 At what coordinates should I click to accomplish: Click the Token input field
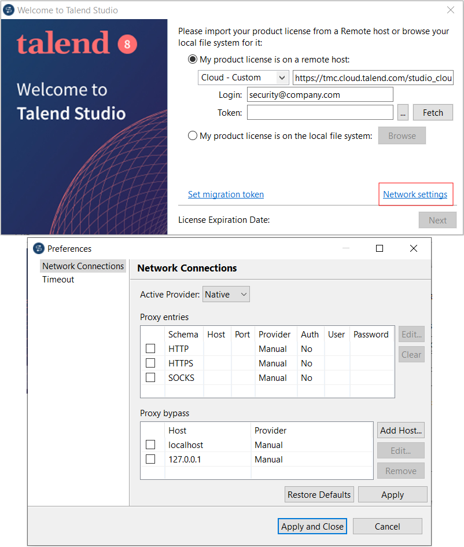click(x=320, y=112)
